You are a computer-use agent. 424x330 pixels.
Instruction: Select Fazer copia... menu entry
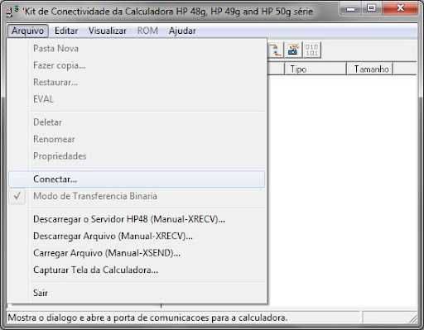pos(137,65)
